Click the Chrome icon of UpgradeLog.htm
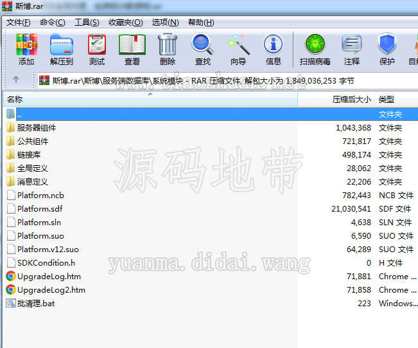This screenshot has width=418, height=348. coord(11,276)
